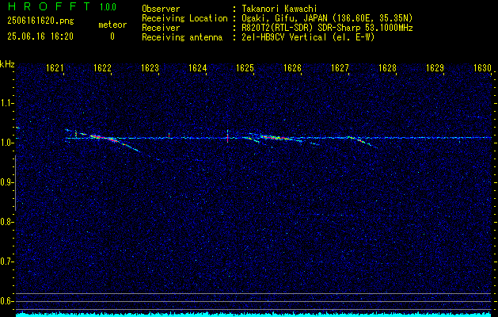Viewport: 498px width, 317px height.
Task: Click the 1.0.0 version number
Action: (108, 7)
